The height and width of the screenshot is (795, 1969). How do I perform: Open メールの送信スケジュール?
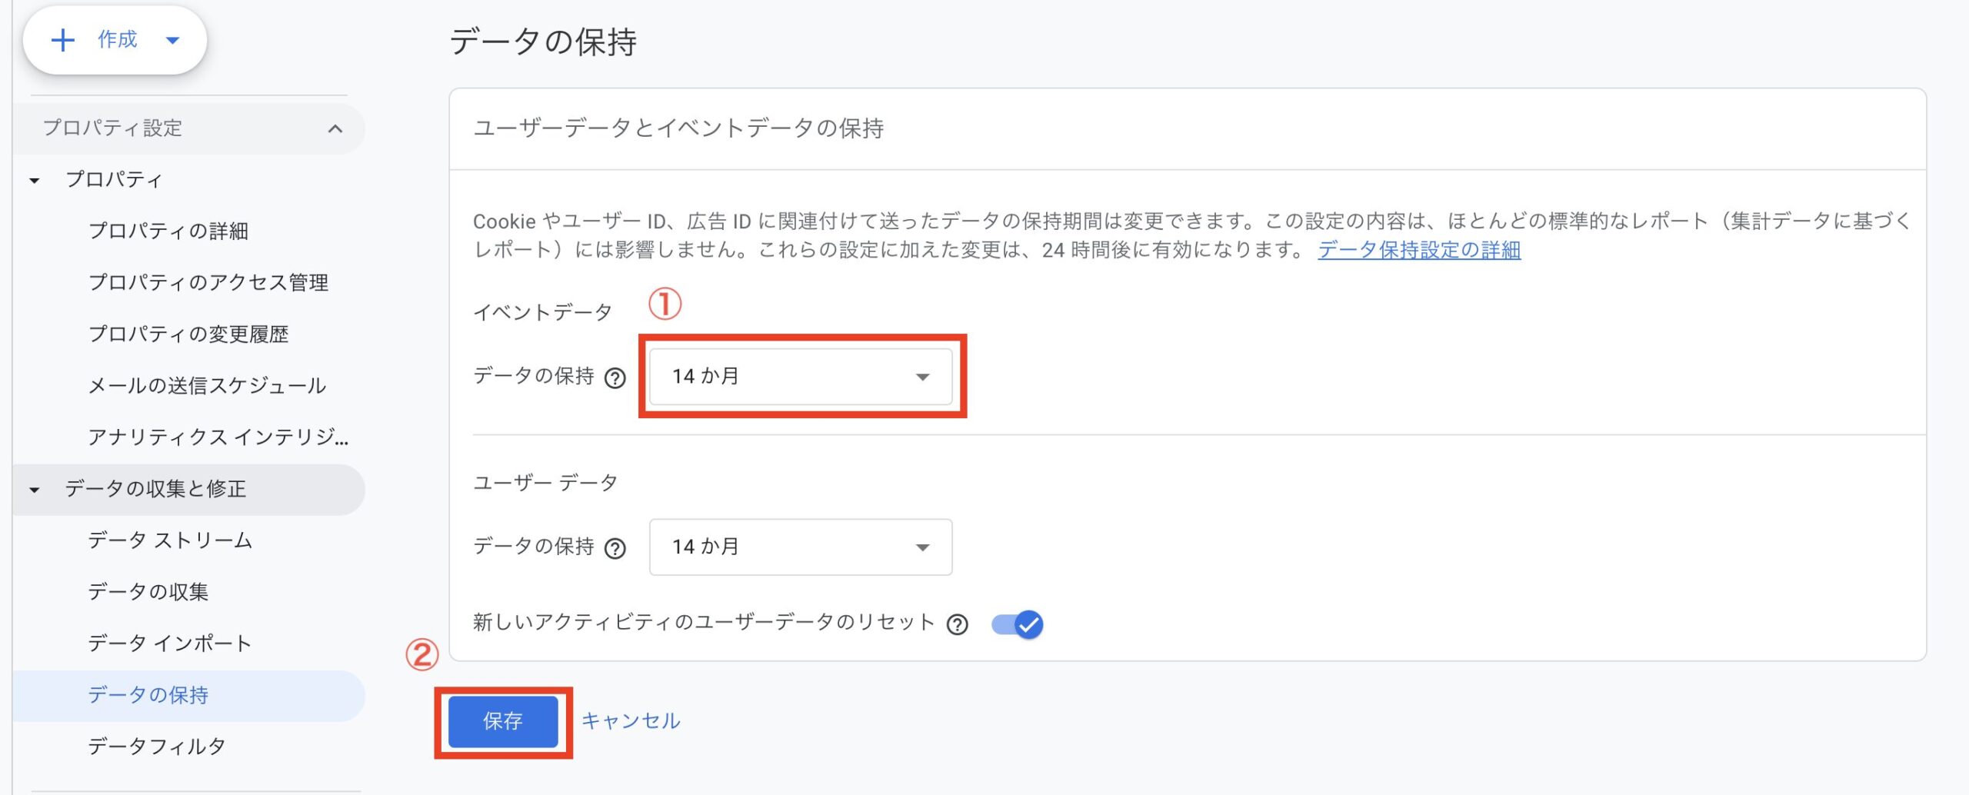pos(208,385)
